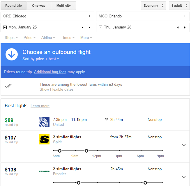Switch to One way trip type
Image resolution: width=191 pixels, height=186 pixels.
[x=38, y=6]
